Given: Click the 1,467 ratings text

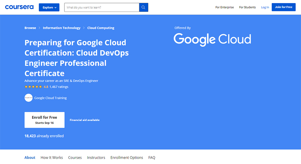Looking at the screenshot, I should click(59, 87).
